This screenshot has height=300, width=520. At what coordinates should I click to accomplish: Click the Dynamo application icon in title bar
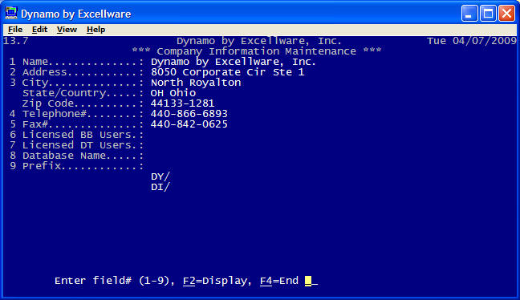click(x=11, y=14)
